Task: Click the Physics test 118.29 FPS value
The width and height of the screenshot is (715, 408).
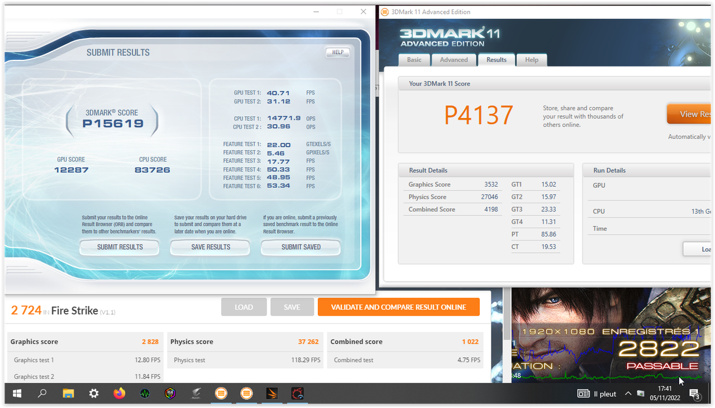Action: pos(306,360)
